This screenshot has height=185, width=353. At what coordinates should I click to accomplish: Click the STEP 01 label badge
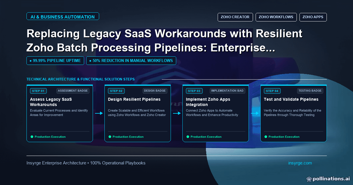[38, 91]
